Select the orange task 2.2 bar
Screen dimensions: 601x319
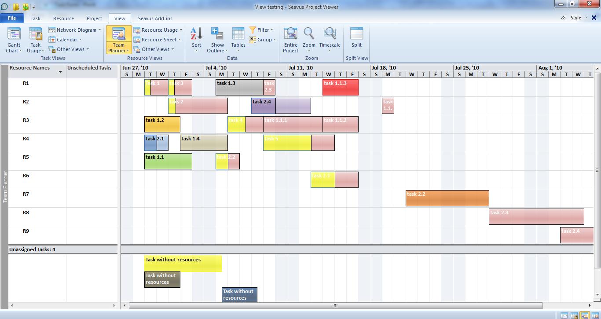[x=447, y=198]
